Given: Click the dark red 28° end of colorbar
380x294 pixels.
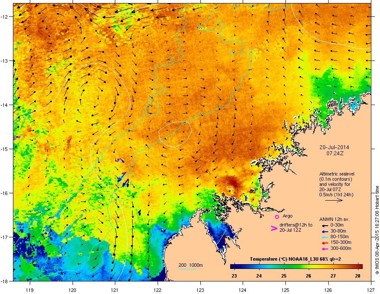Looking at the screenshot, I should (359, 267).
